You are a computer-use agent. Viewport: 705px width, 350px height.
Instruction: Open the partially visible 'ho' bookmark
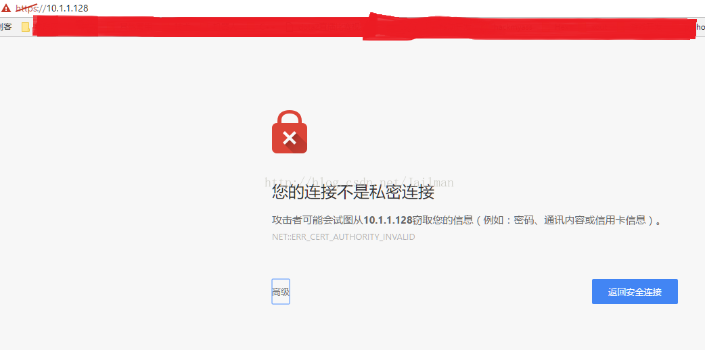(700, 27)
